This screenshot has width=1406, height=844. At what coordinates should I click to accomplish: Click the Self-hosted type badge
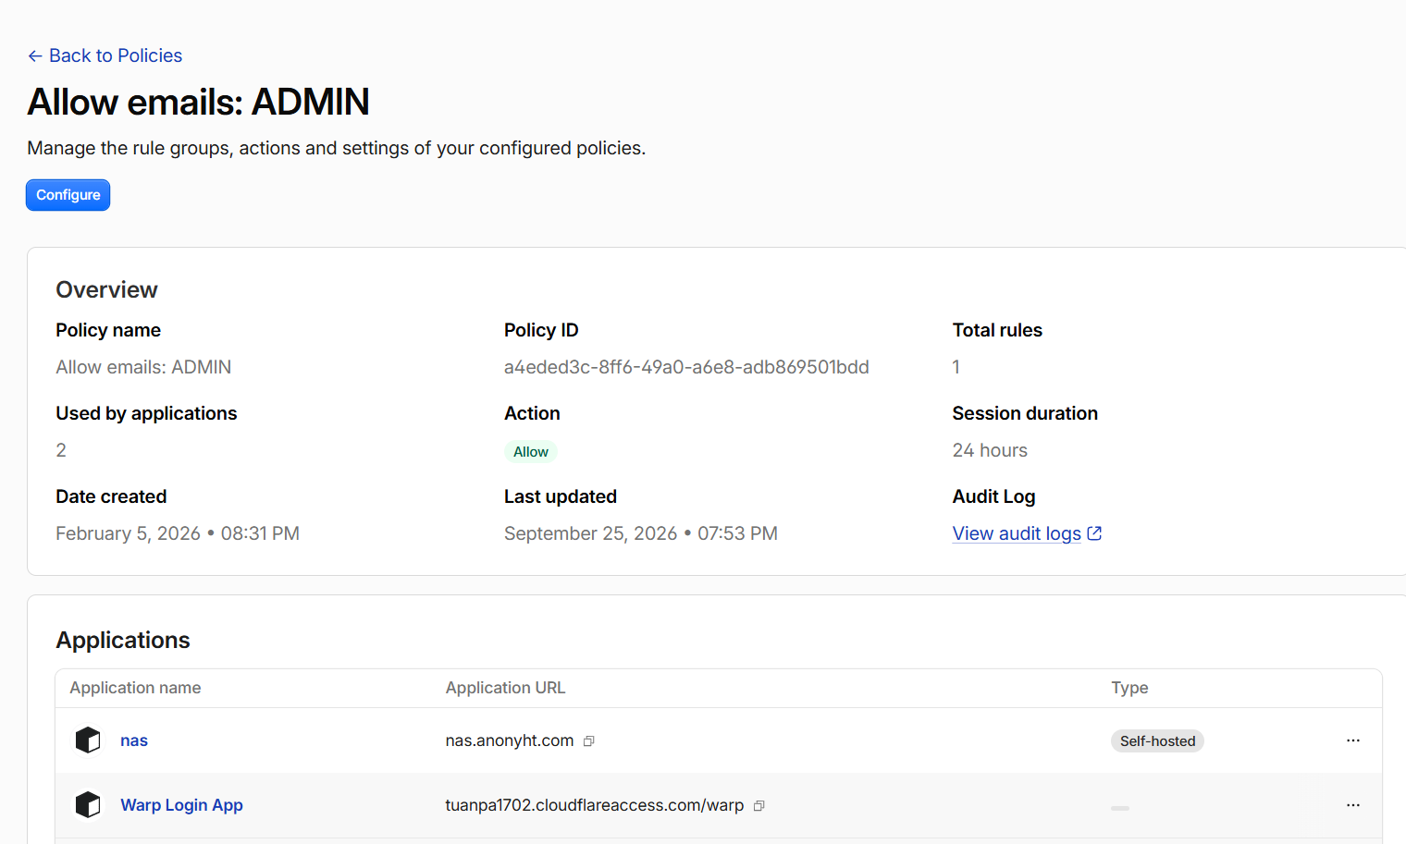pos(1157,740)
